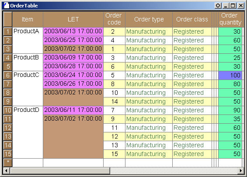Select the order code 14 cell
The width and height of the screenshot is (247, 177).
coord(114,101)
